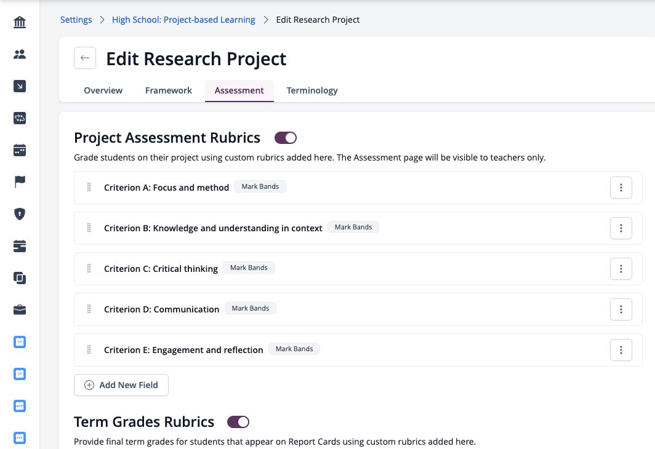Open High School: Project-based Learning breadcrumb
This screenshot has height=449, width=655.
(183, 20)
